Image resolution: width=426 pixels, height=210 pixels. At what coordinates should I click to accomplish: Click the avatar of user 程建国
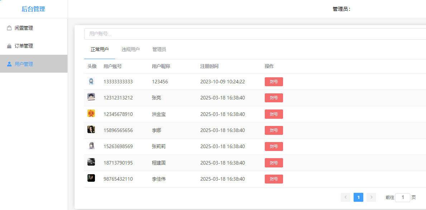point(91,162)
